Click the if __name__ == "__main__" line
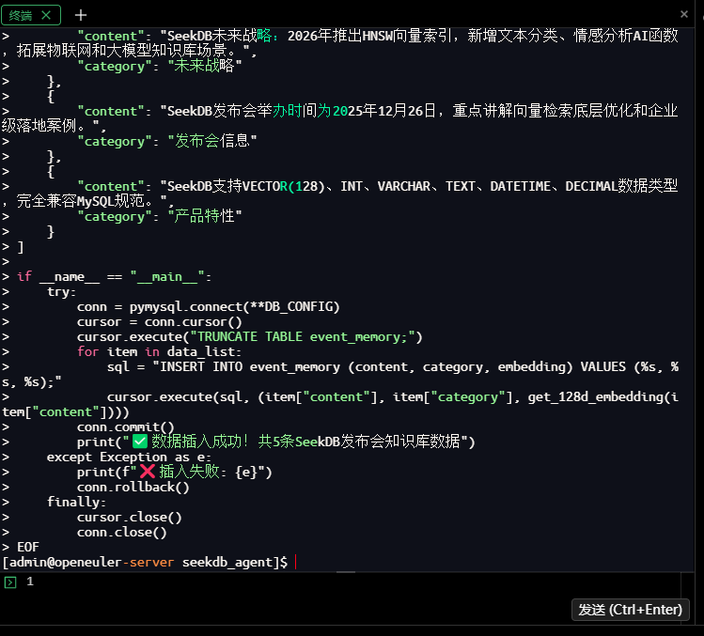The height and width of the screenshot is (636, 704). pos(115,276)
